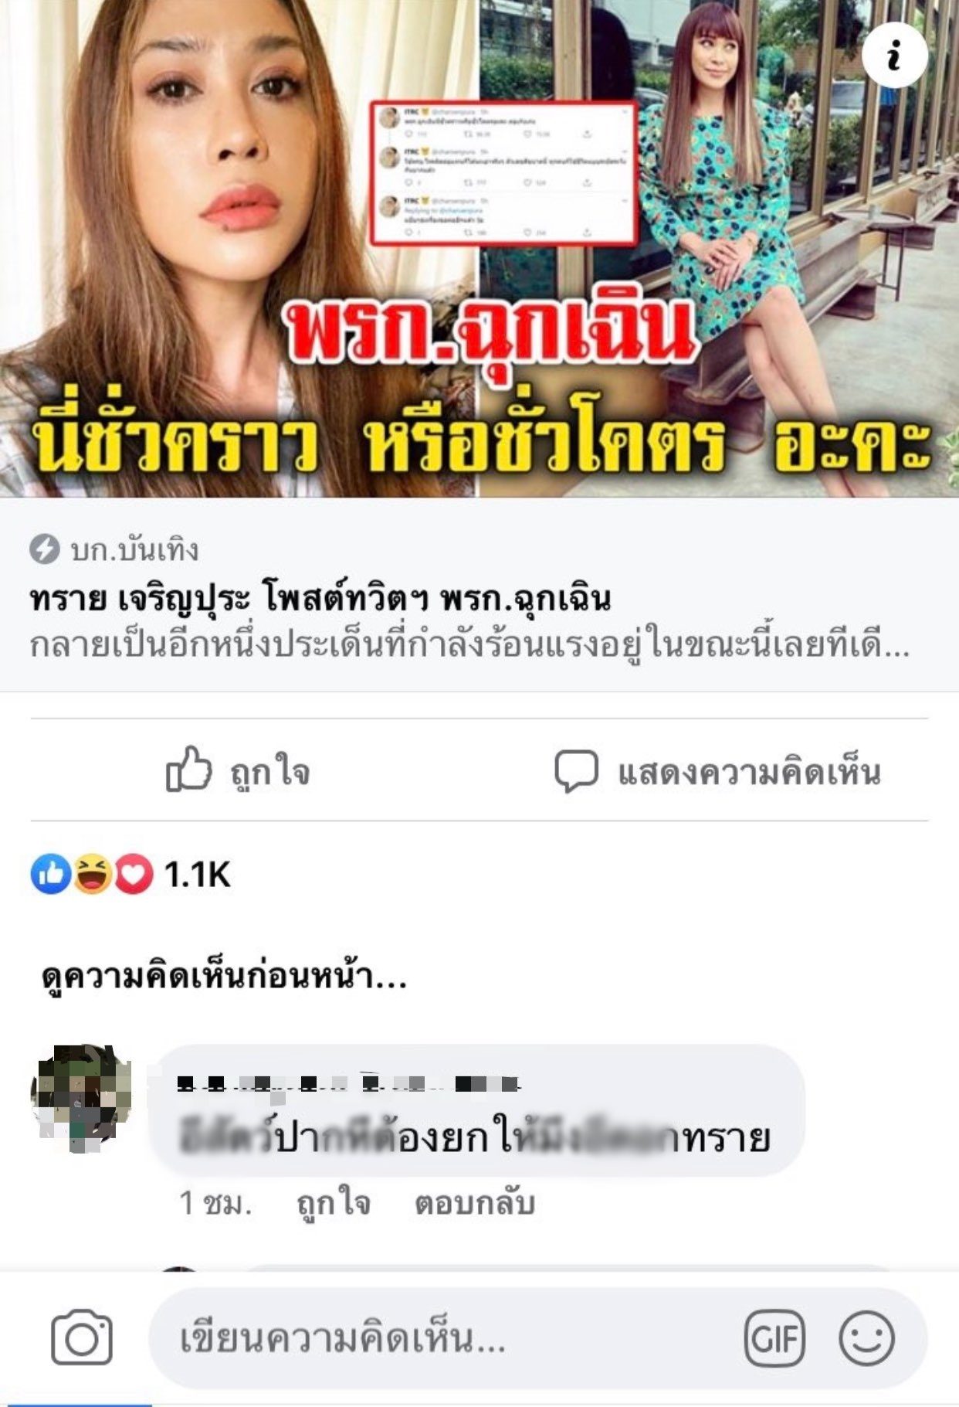The height and width of the screenshot is (1407, 959).
Task: Like the comment via ถูกใจ under it
Action: coord(334,1203)
